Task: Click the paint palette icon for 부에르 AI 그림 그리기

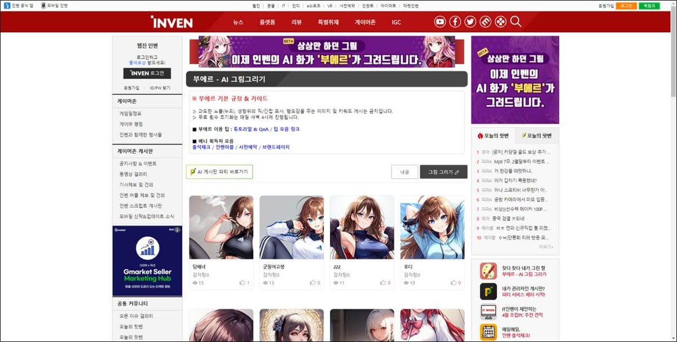Action: click(488, 270)
